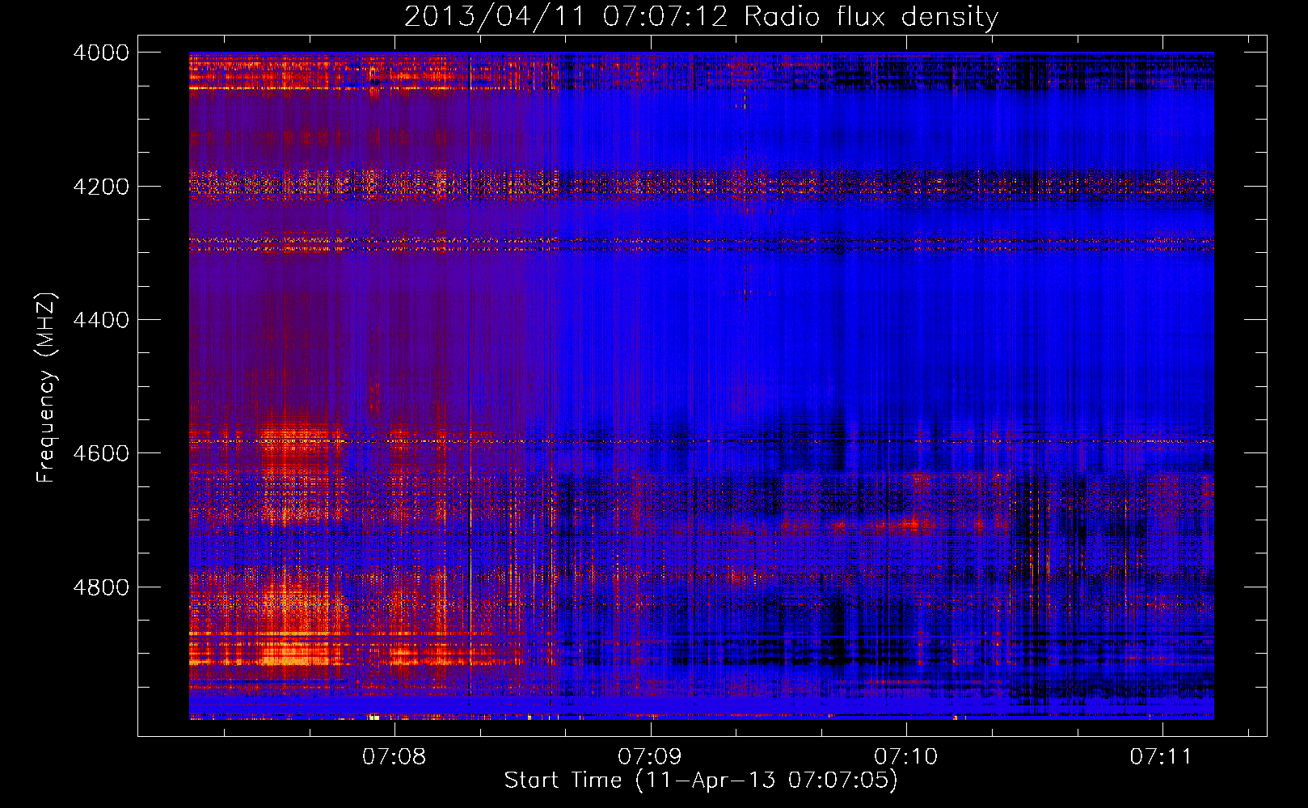The height and width of the screenshot is (808, 1308).
Task: Click the 07:10 time axis label
Action: point(906,756)
